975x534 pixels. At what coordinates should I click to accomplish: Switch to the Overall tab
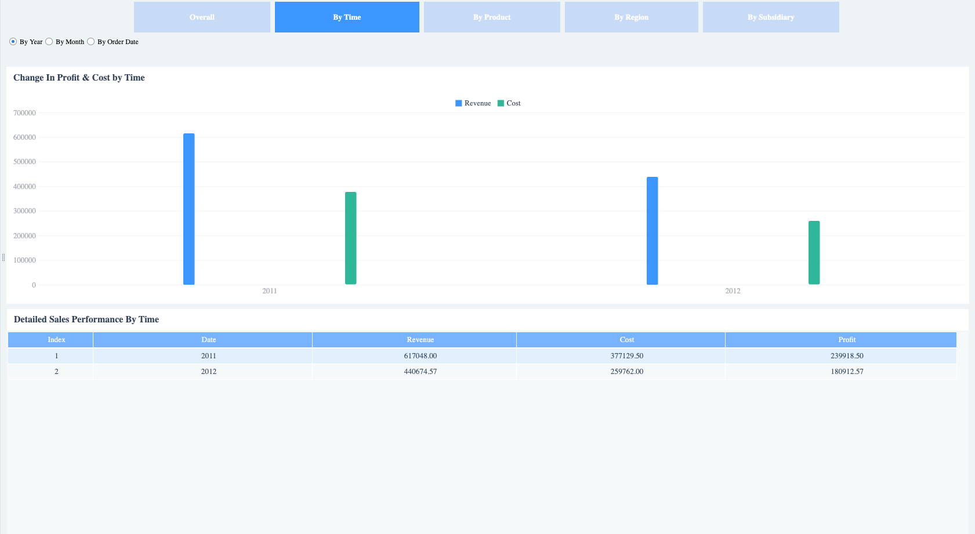coord(202,17)
